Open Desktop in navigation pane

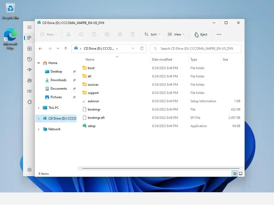coord(56,72)
